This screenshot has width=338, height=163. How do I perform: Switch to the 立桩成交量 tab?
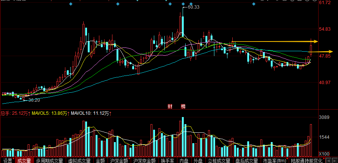tap(219, 161)
